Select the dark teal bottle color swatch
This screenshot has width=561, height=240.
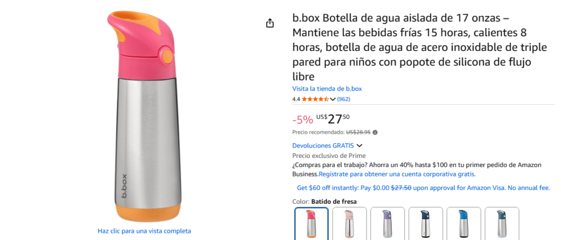tap(502, 224)
